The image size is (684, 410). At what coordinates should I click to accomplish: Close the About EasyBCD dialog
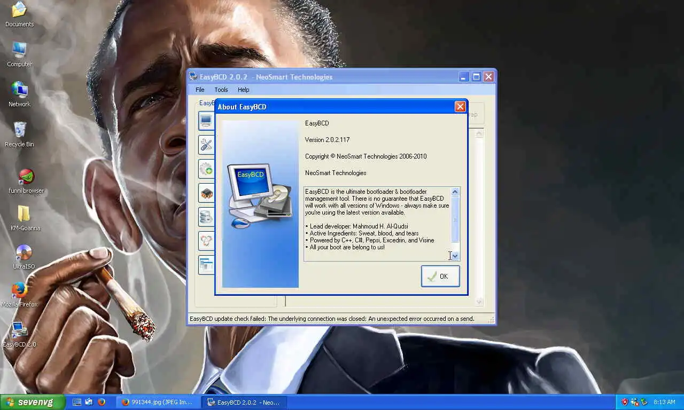pos(460,107)
